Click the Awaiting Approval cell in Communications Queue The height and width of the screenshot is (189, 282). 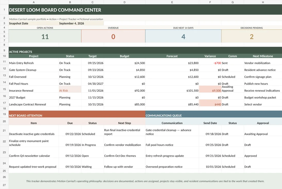pyautogui.click(x=263, y=131)
